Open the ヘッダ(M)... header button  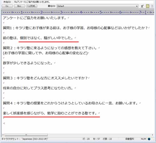pos(32,6)
